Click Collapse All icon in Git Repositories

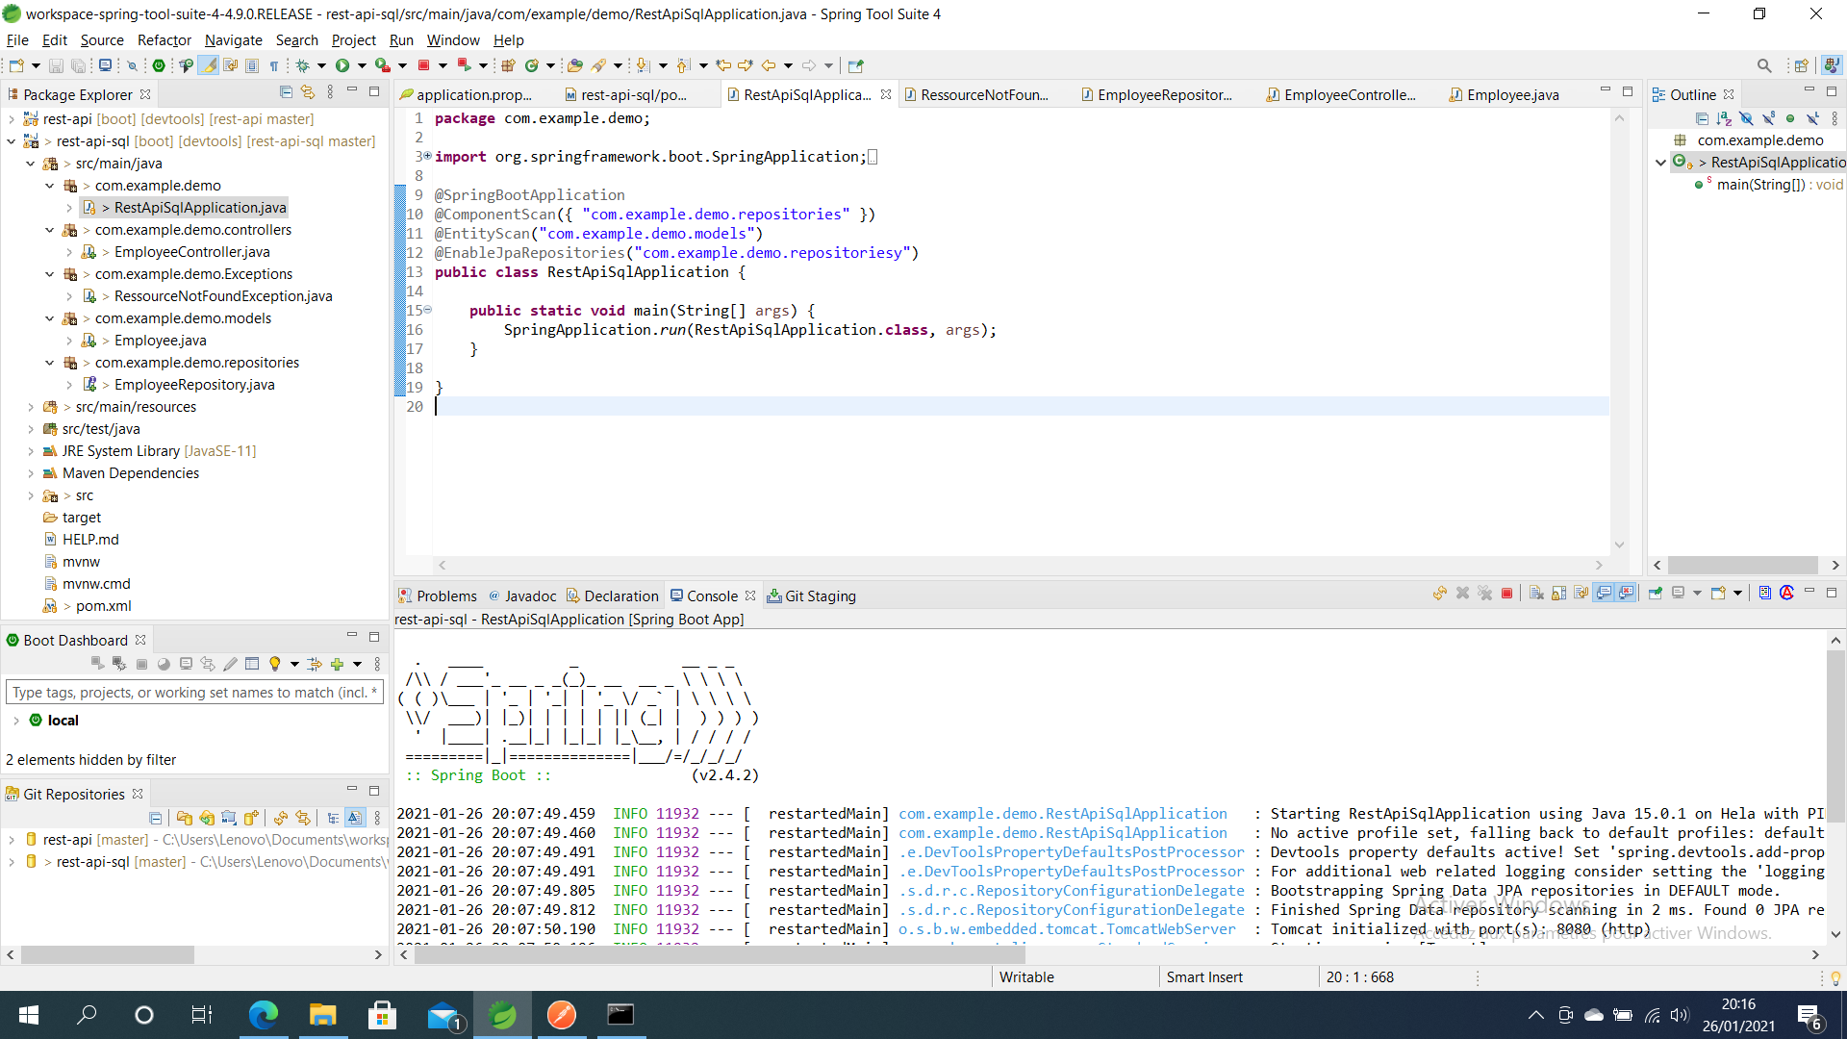click(x=156, y=818)
